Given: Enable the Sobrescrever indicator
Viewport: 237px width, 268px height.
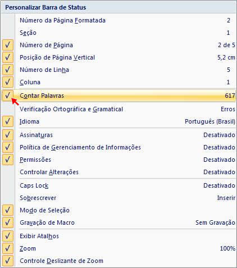Looking at the screenshot, I should coord(118,198).
